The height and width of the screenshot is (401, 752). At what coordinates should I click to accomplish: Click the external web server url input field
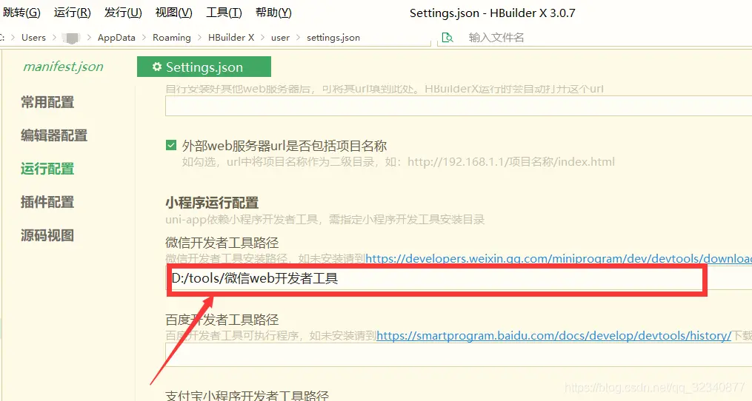click(x=459, y=105)
